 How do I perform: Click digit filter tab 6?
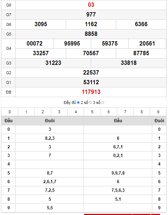coord(109,112)
